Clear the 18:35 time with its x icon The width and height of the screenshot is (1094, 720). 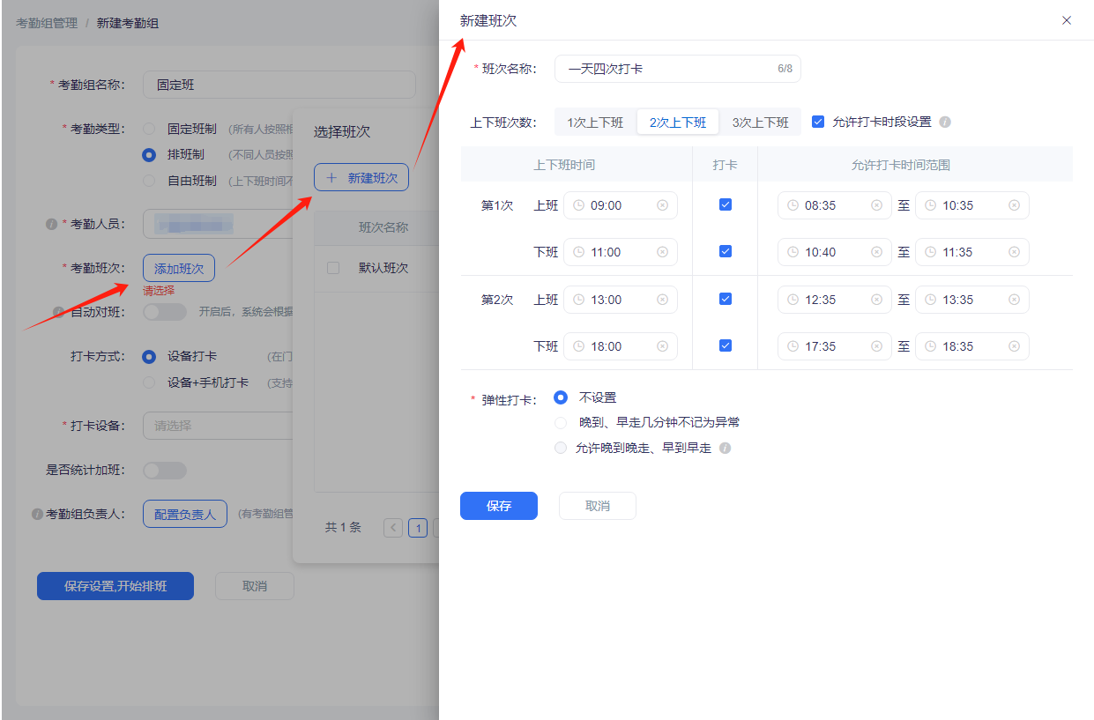coord(1015,345)
